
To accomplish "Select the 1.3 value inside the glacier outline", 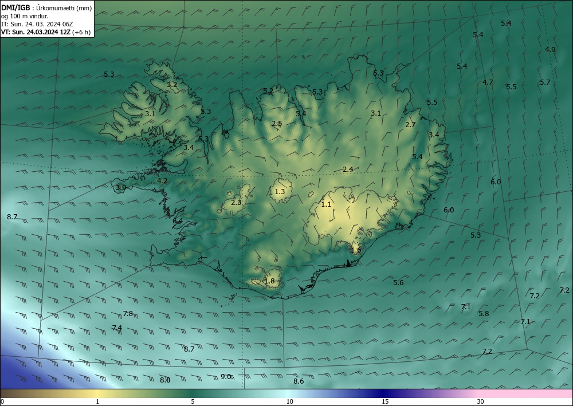I will (280, 192).
